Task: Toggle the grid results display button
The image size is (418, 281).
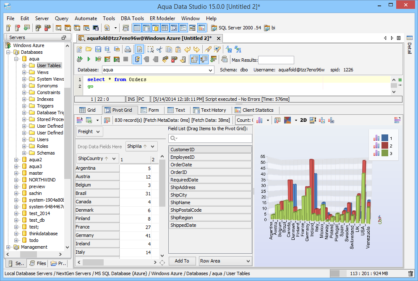Action: click(x=165, y=28)
